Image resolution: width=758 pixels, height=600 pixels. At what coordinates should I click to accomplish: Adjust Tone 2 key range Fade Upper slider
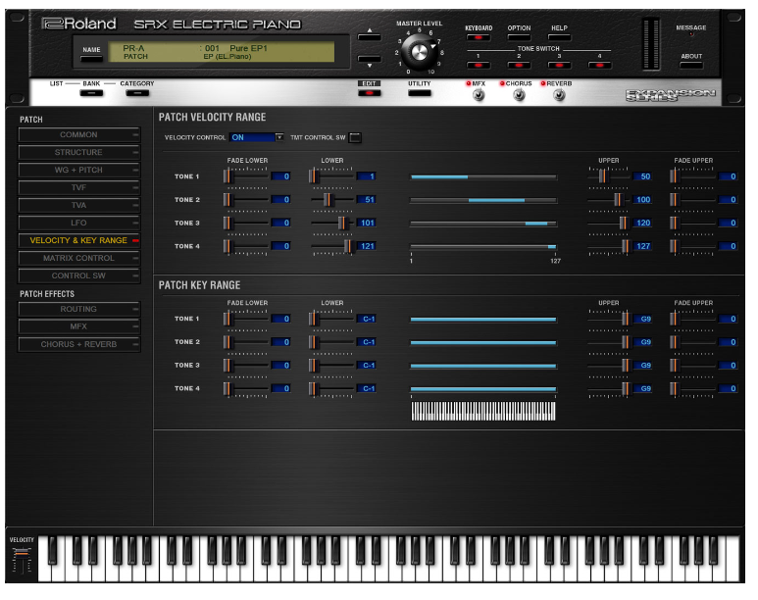click(x=675, y=342)
